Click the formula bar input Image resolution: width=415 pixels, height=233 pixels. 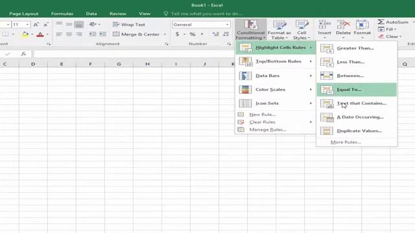point(134,54)
